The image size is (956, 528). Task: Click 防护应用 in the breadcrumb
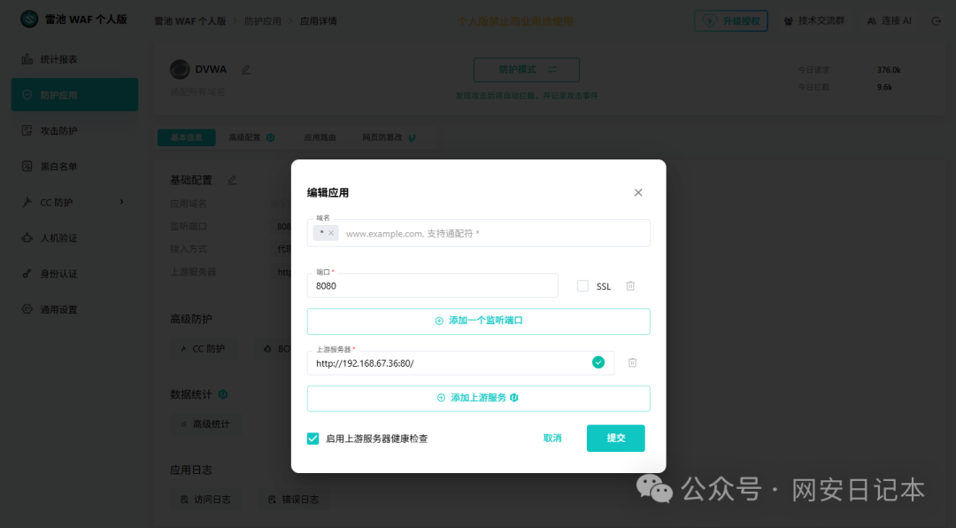262,20
